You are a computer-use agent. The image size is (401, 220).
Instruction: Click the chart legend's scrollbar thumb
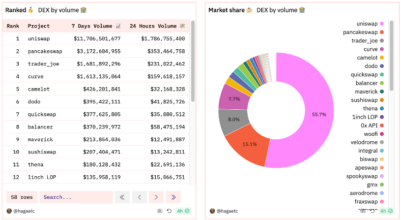pyautogui.click(x=391, y=56)
